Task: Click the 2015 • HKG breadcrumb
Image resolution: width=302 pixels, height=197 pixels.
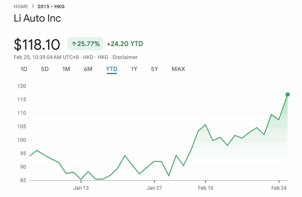Action: pyautogui.click(x=51, y=6)
